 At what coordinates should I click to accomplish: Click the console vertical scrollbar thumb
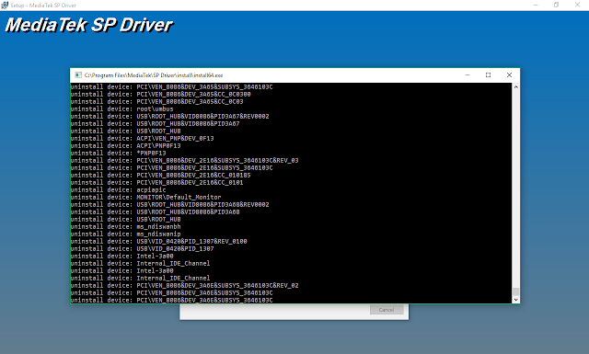(x=515, y=291)
